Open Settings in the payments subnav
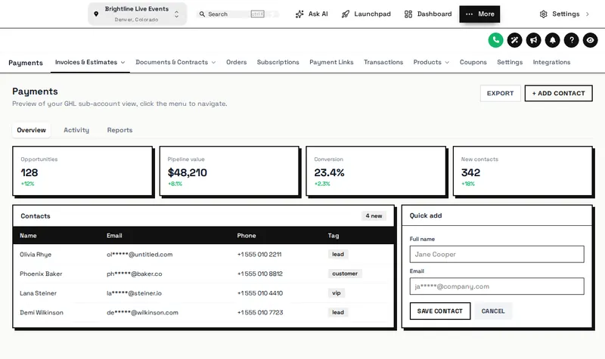Screen dimensions: 605x359 tap(510, 62)
